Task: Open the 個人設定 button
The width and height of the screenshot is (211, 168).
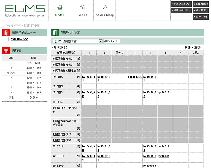Action: click(201, 10)
